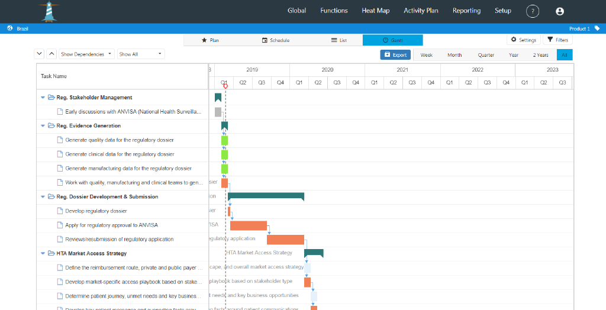Open the Show All filter dropdown
The image size is (606, 310).
[140, 54]
